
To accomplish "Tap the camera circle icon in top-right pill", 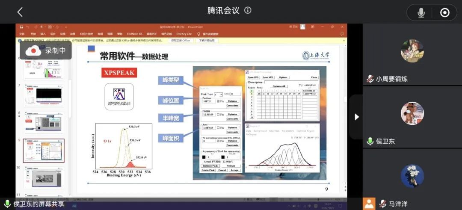I will (444, 13).
